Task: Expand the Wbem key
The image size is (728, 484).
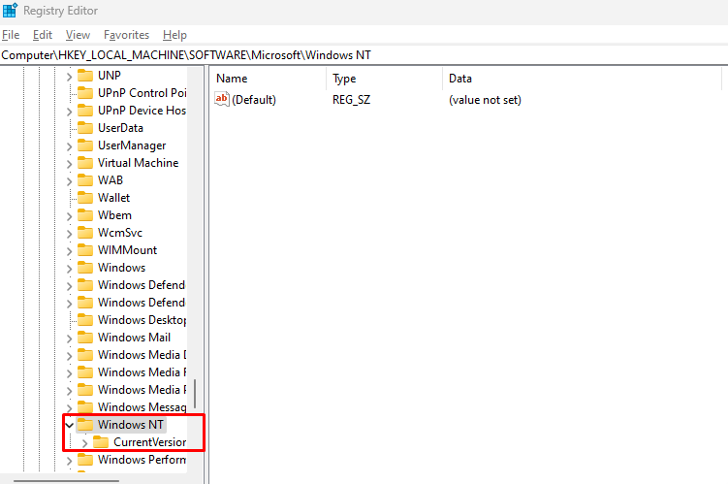Action: tap(69, 216)
